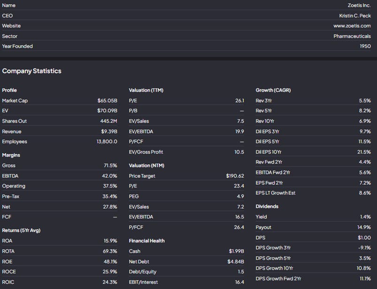Click NTM P/FCF value 26.4
The image size is (377, 289).
[x=239, y=227]
